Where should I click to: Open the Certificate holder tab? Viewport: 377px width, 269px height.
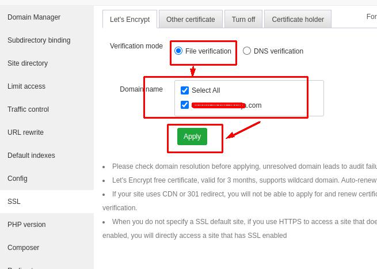(x=298, y=19)
